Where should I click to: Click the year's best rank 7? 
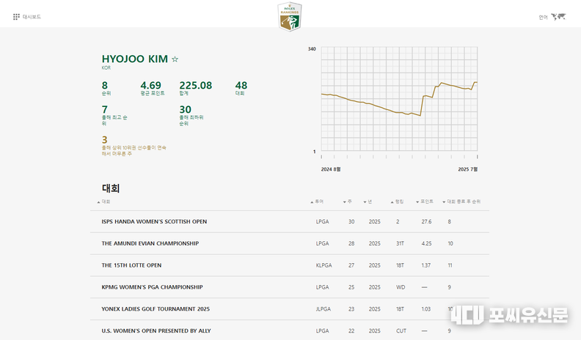click(105, 109)
